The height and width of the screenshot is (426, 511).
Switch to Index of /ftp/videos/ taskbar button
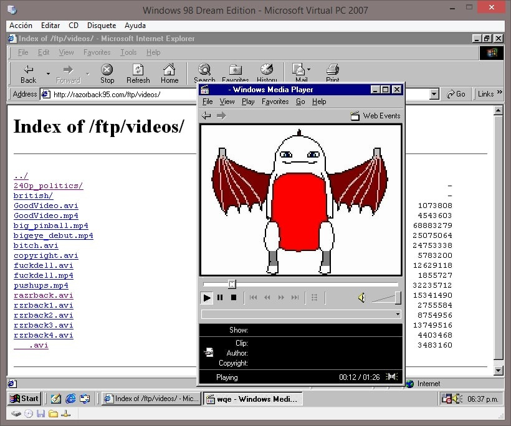click(x=151, y=399)
